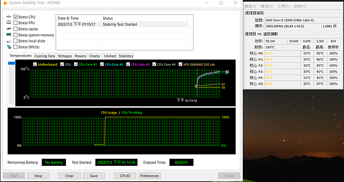
Task: Click the Clear button
Action: click(x=69, y=176)
